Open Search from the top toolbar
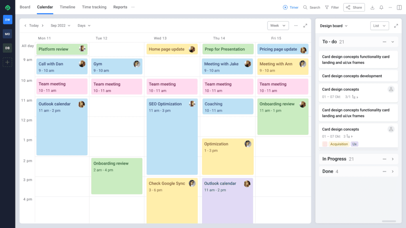 pos(311,7)
